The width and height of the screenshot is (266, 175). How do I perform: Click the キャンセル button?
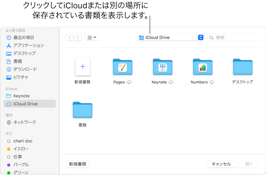[221, 164]
